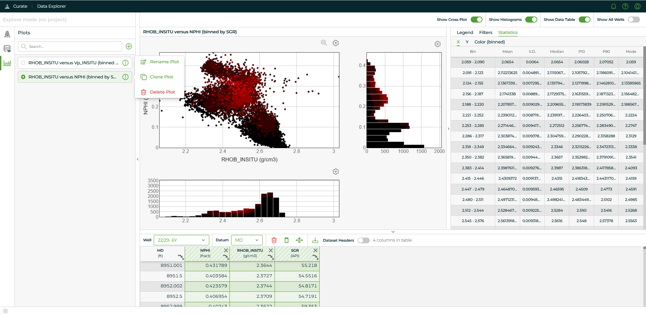The image size is (646, 315).
Task: Select the Y statistics sub-tab
Action: (x=467, y=42)
